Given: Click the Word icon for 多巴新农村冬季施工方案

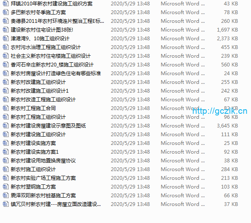Looking at the screenshot, I should point(6,12).
